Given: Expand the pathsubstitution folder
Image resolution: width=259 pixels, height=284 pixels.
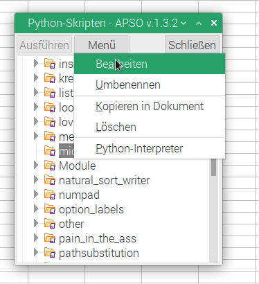Looking at the screenshot, I should (36, 252).
